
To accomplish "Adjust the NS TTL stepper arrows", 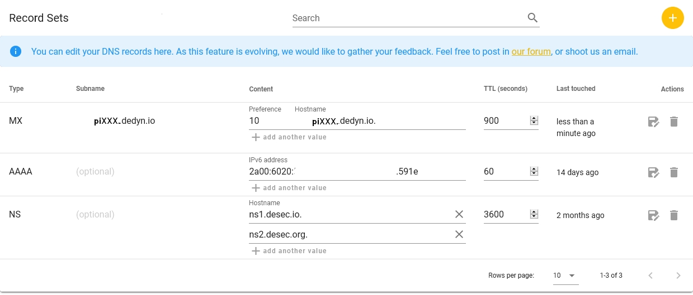I will (534, 214).
